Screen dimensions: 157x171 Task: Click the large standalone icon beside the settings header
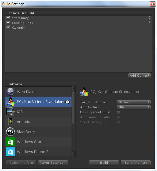84,92
